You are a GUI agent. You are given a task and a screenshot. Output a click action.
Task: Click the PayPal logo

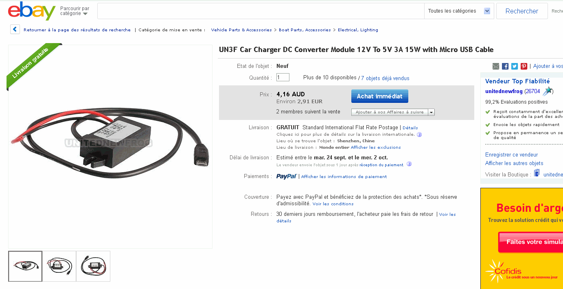pyautogui.click(x=287, y=176)
